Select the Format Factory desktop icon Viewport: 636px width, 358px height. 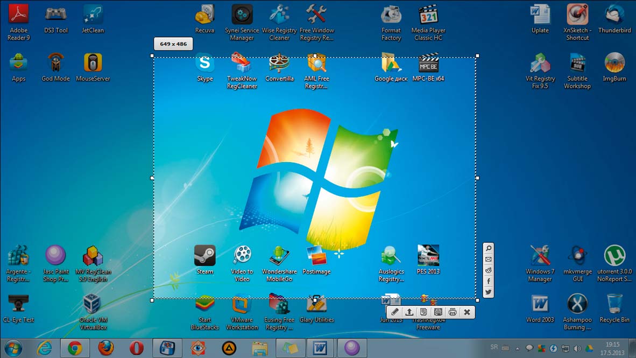pyautogui.click(x=391, y=22)
